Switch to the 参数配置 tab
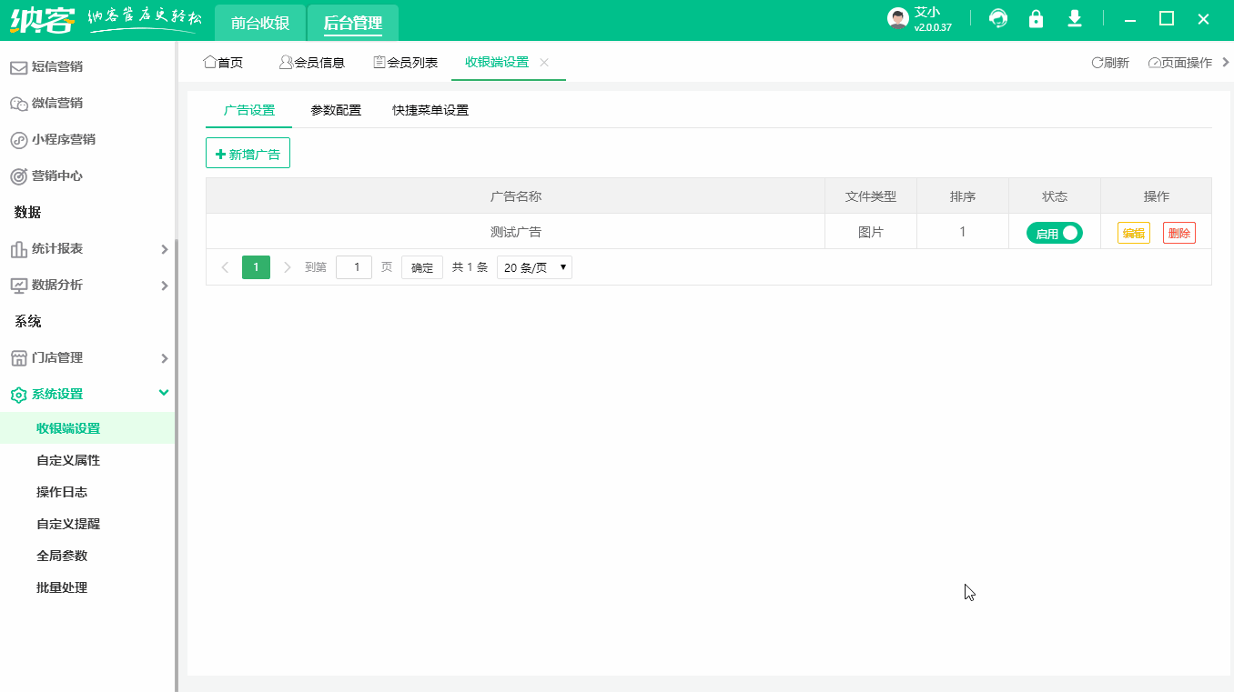Viewport: 1234px width, 692px height. coord(335,110)
